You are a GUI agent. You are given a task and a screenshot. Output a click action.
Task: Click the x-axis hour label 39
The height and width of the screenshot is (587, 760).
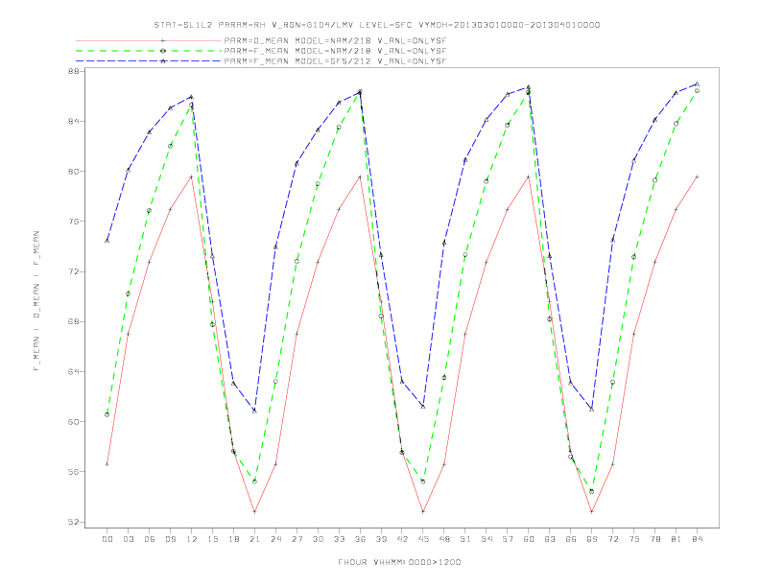point(381,539)
